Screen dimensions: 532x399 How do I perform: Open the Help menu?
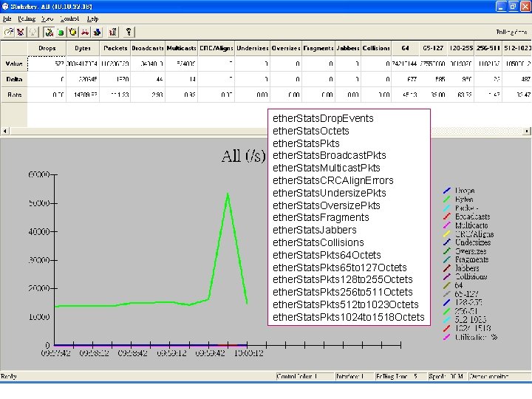[x=92, y=18]
